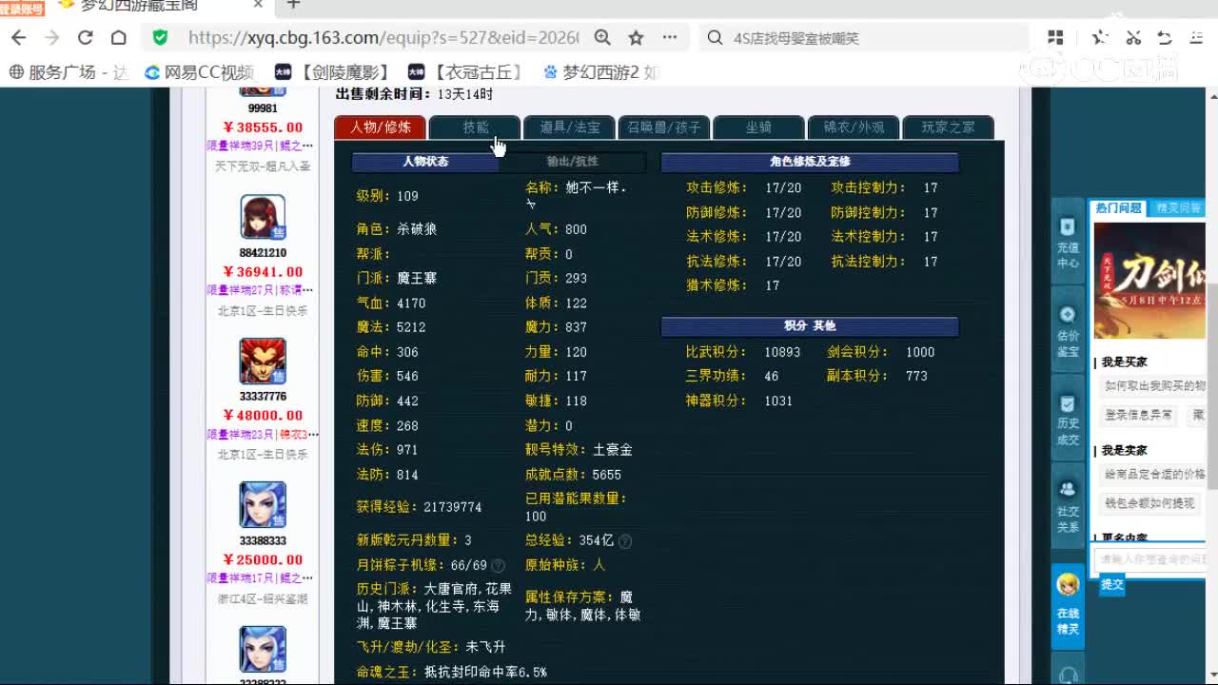Click the 如何取出我购买的物 question
Screen dimensions: 1218x685
1154,385
